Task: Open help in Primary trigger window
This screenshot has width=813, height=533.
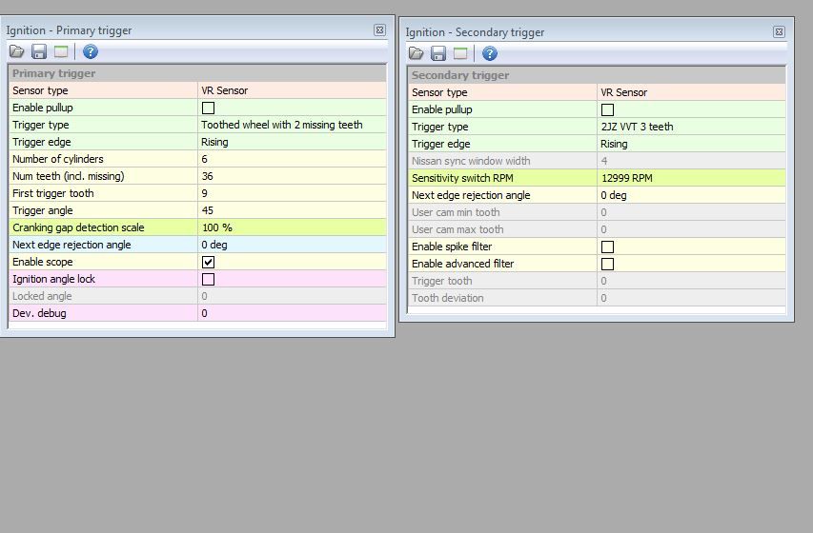Action: click(91, 51)
